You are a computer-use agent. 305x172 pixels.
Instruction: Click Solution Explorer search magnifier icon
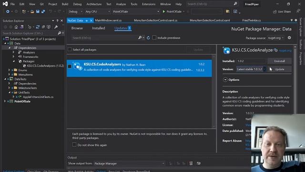pyautogui.click(x=60, y=33)
